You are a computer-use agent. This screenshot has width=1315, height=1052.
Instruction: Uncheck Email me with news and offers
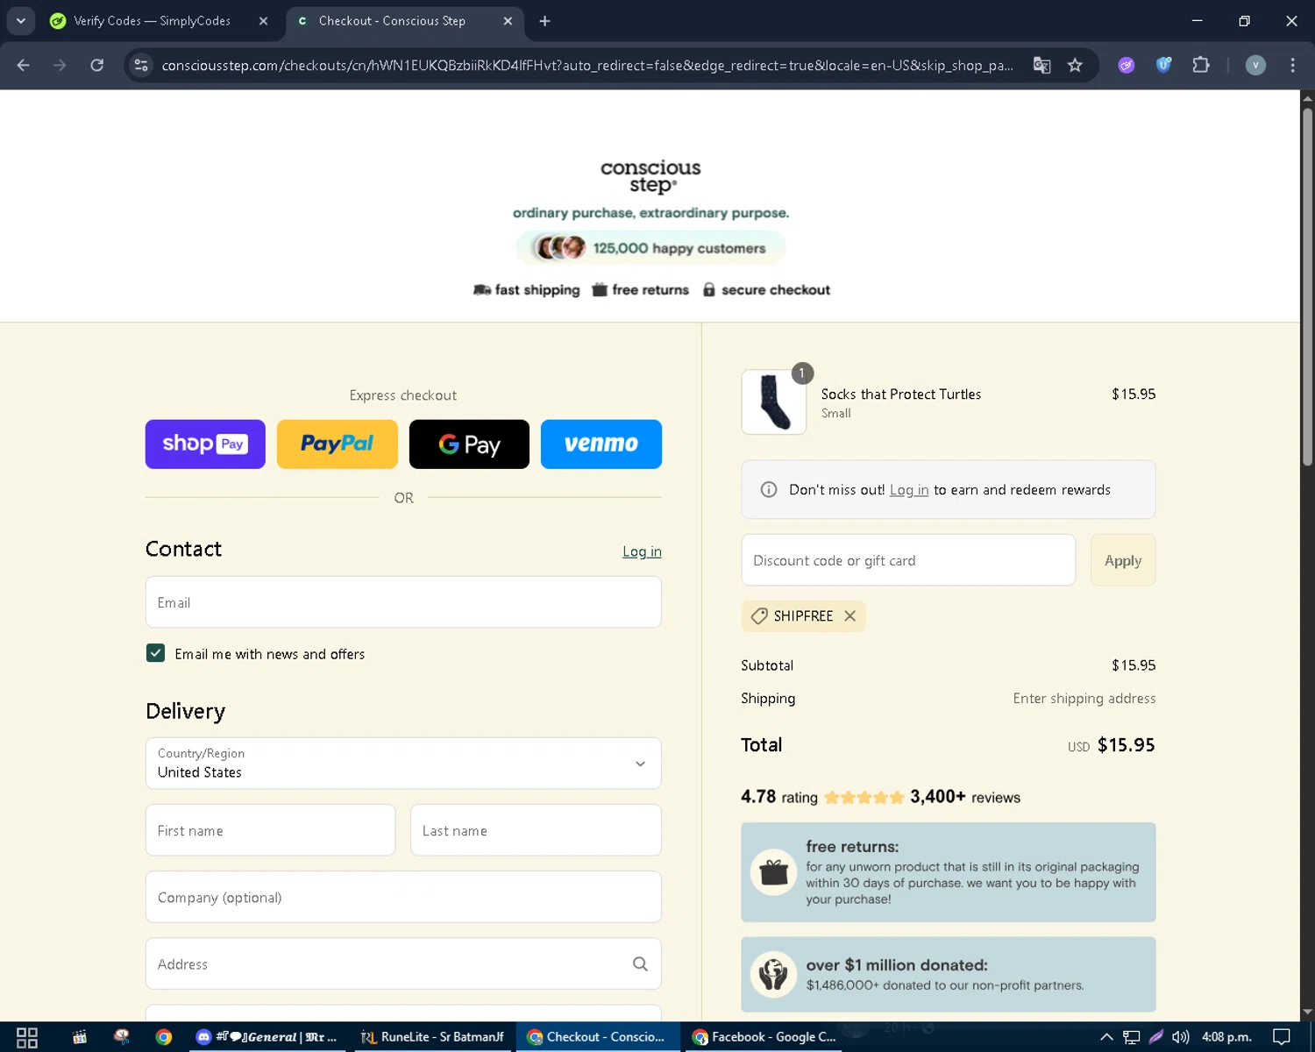pyautogui.click(x=155, y=653)
